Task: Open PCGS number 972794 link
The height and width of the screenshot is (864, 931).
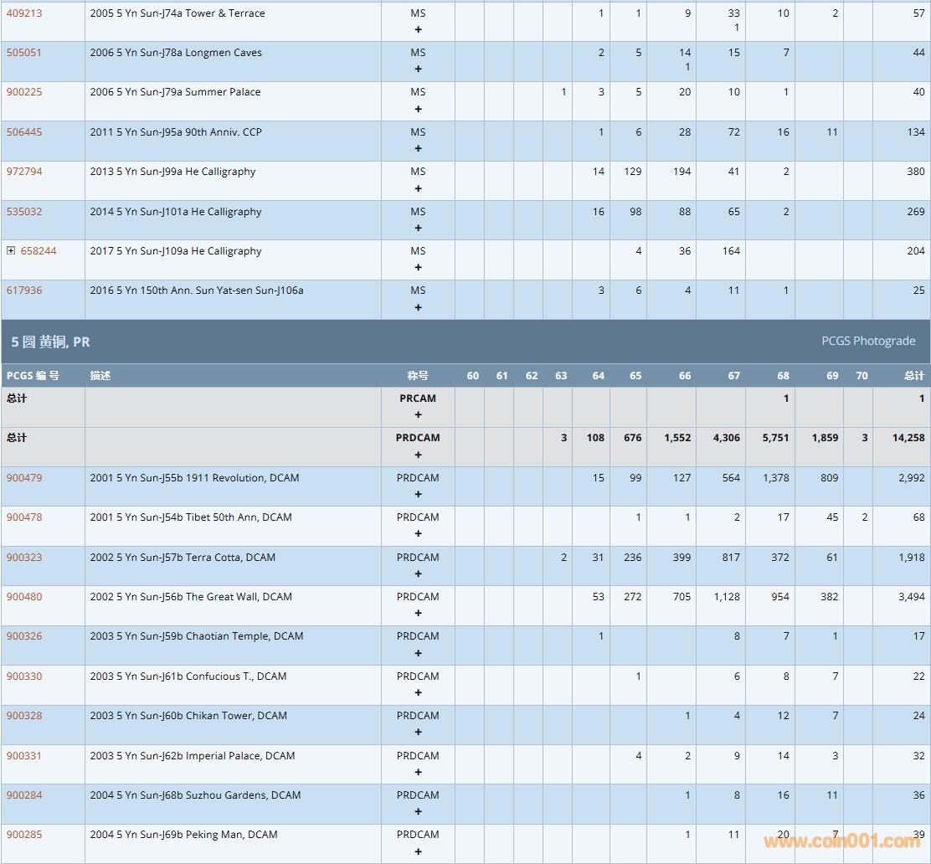Action: 24,172
